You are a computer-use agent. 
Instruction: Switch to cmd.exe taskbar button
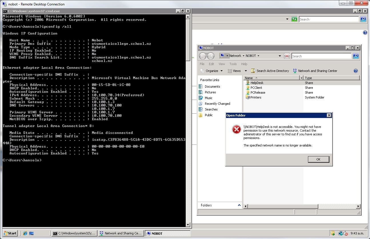click(74, 233)
